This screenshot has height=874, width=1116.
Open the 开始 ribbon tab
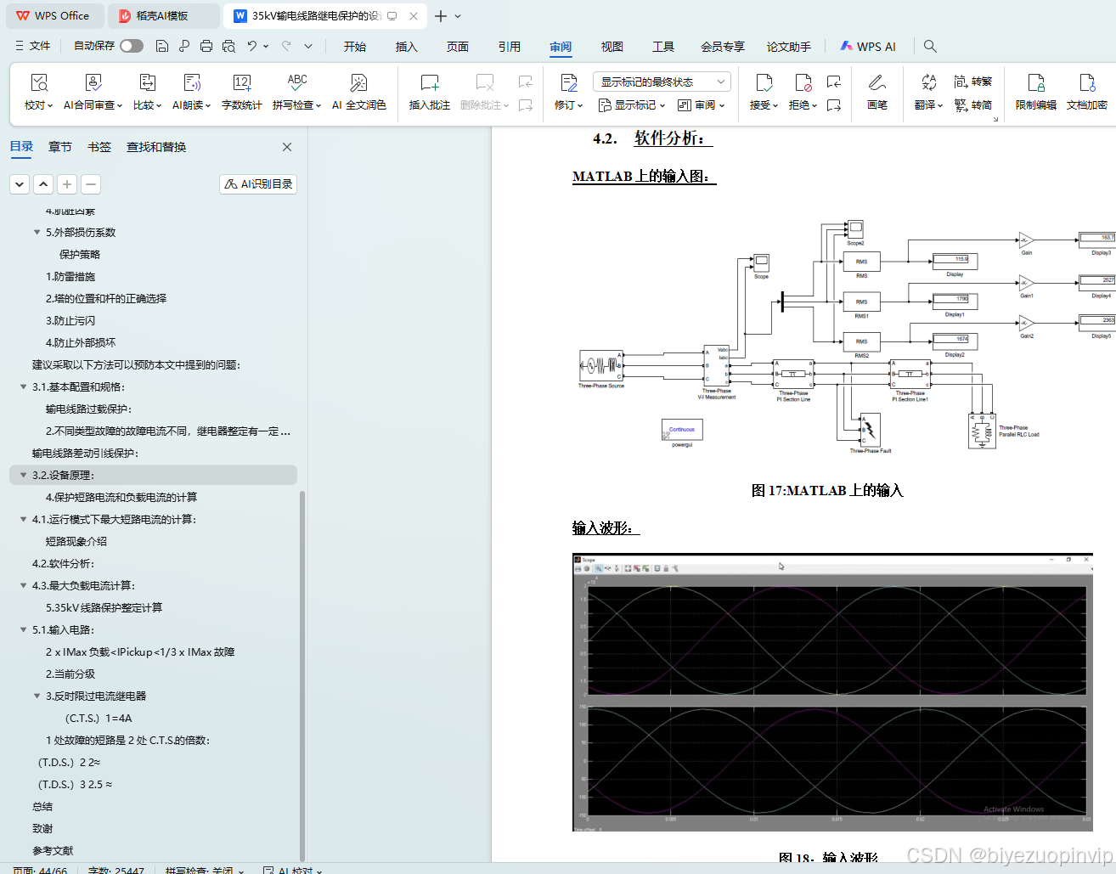355,46
